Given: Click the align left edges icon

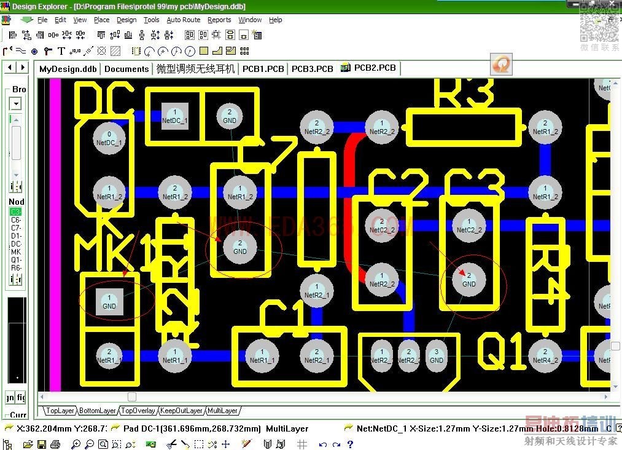Looking at the screenshot, I should (13, 35).
